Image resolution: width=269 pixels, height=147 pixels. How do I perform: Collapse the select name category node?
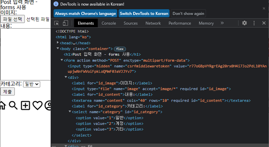tap(70, 111)
